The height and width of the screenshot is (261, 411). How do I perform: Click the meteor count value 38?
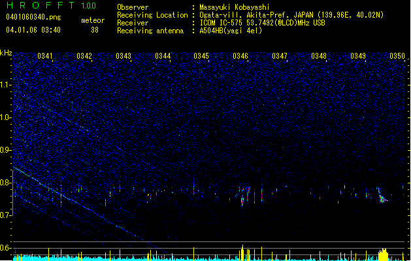coord(95,30)
